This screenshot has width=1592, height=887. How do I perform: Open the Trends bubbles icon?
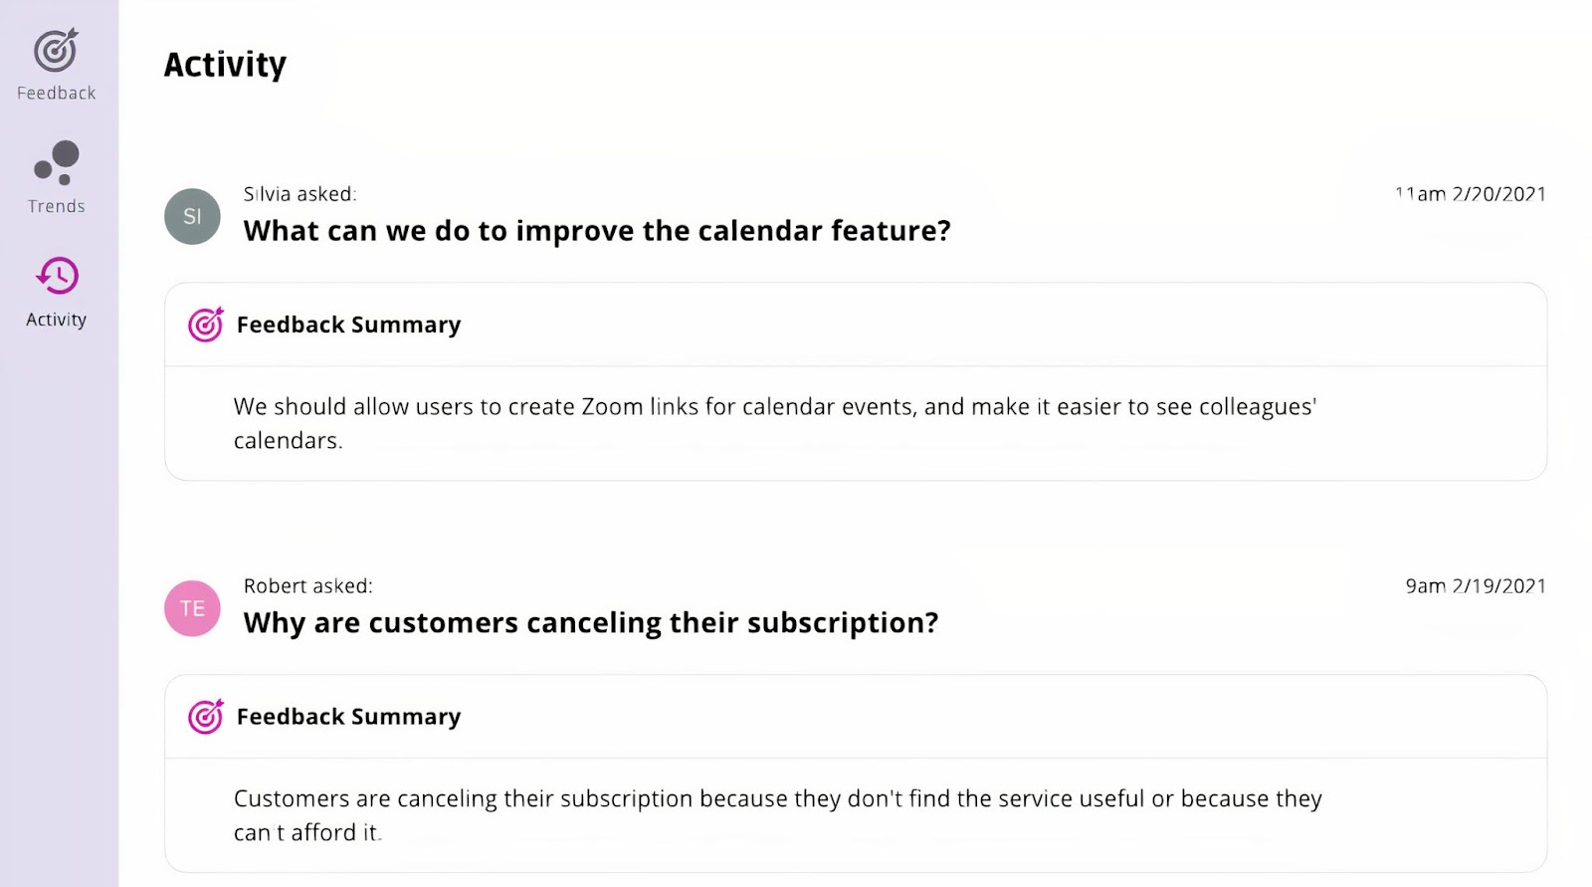(57, 163)
